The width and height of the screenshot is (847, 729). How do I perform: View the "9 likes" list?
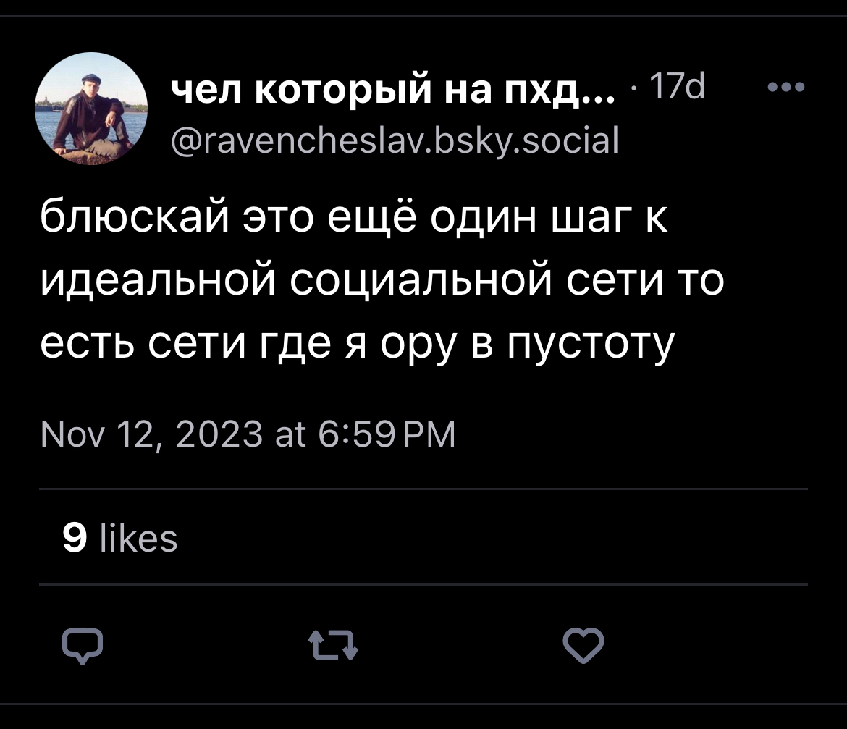click(x=120, y=539)
